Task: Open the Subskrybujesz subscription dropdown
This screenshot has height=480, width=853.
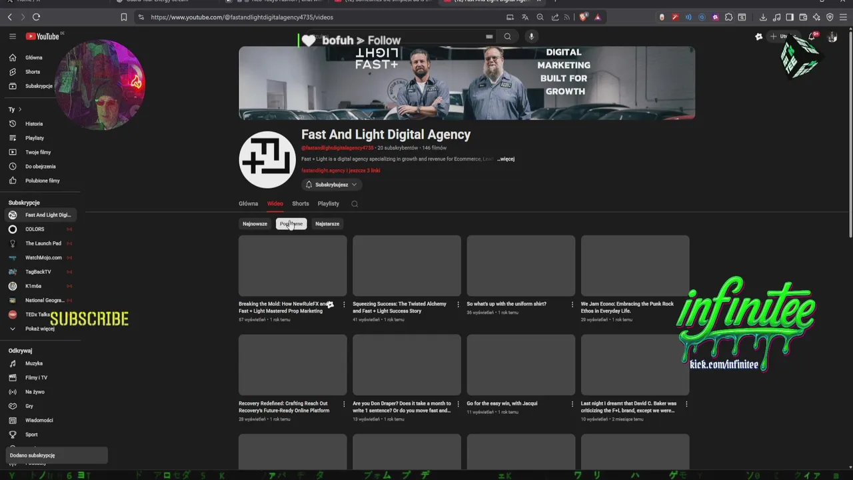Action: pos(331,185)
